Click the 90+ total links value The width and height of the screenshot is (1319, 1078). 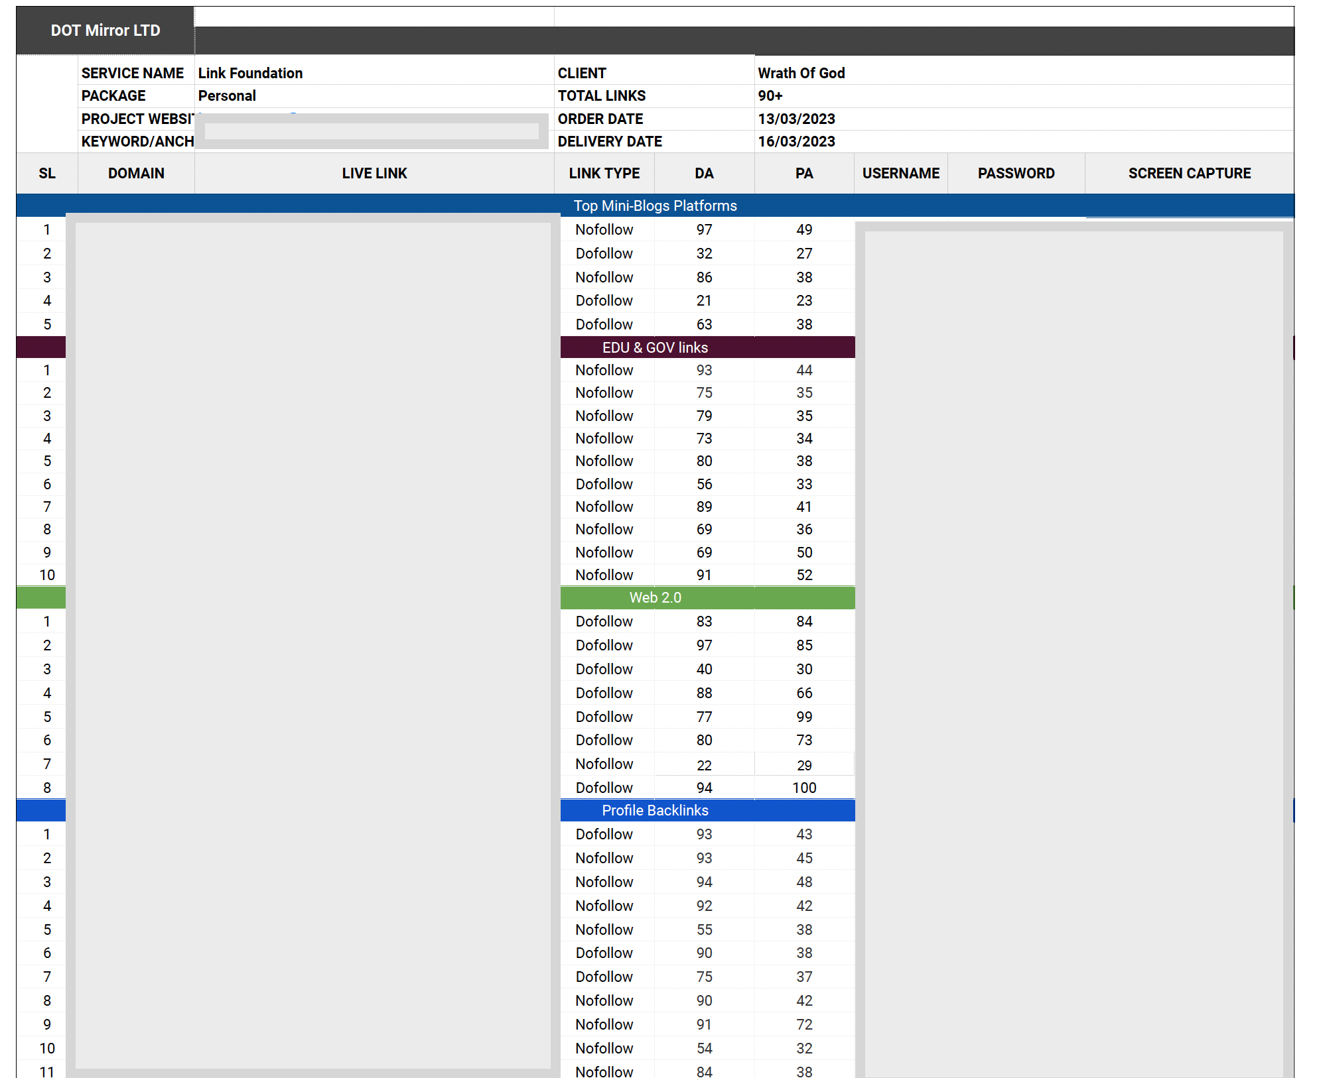1024,95
